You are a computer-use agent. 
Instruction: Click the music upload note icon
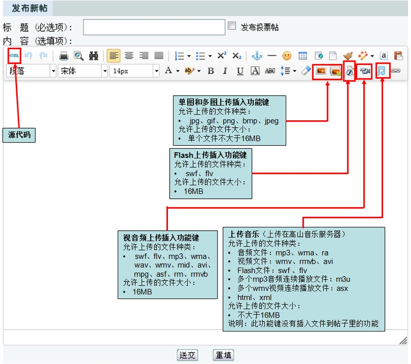click(381, 71)
